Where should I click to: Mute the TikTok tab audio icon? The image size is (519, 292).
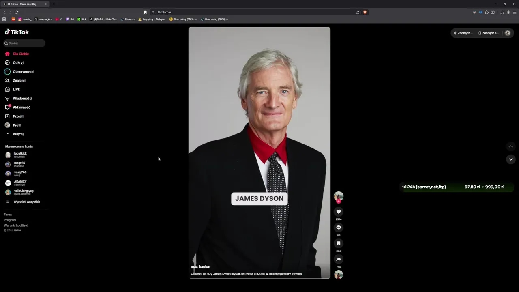click(9, 4)
